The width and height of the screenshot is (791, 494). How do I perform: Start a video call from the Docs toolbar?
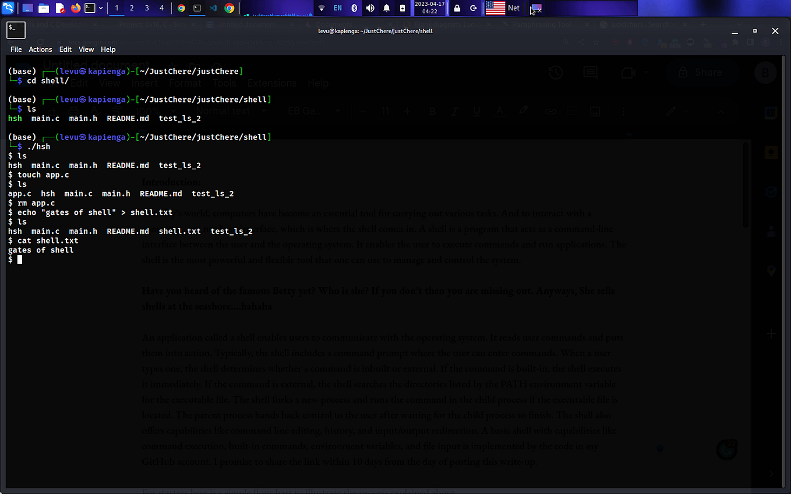[628, 72]
